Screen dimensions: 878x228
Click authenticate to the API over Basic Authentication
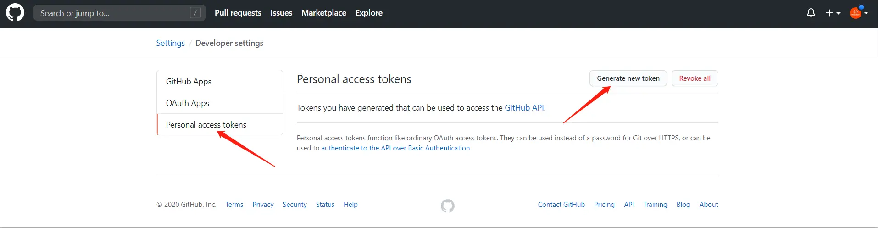click(395, 148)
